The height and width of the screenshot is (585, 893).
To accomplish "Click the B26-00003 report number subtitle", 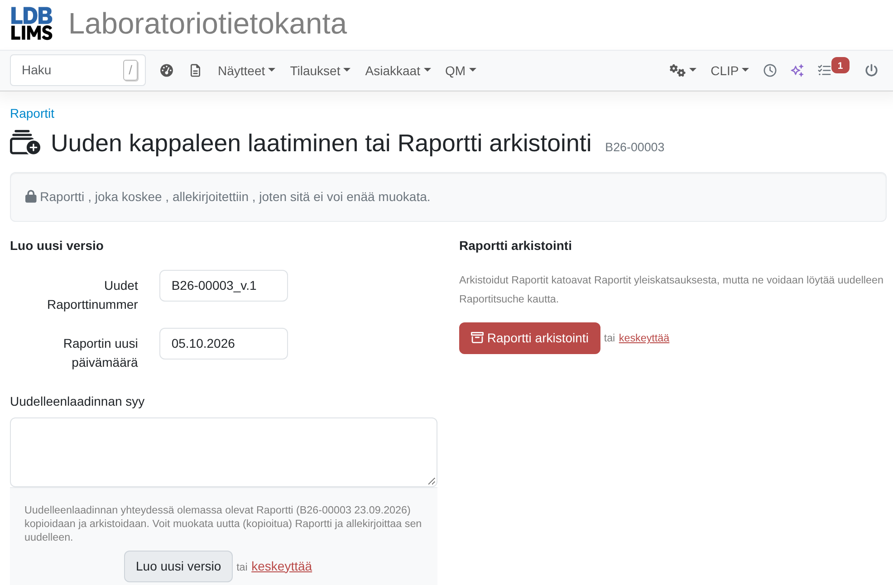I will (x=634, y=147).
